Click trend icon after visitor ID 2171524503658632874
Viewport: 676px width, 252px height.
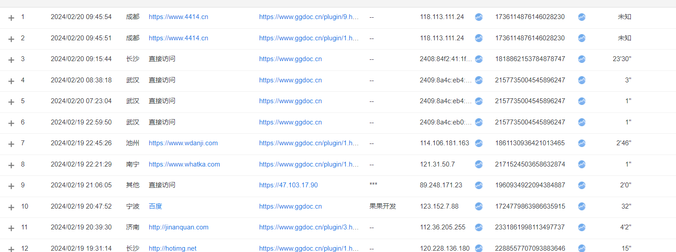[x=582, y=164]
